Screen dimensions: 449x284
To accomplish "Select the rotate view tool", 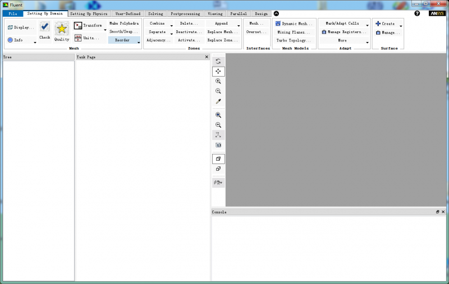I will pos(218,61).
